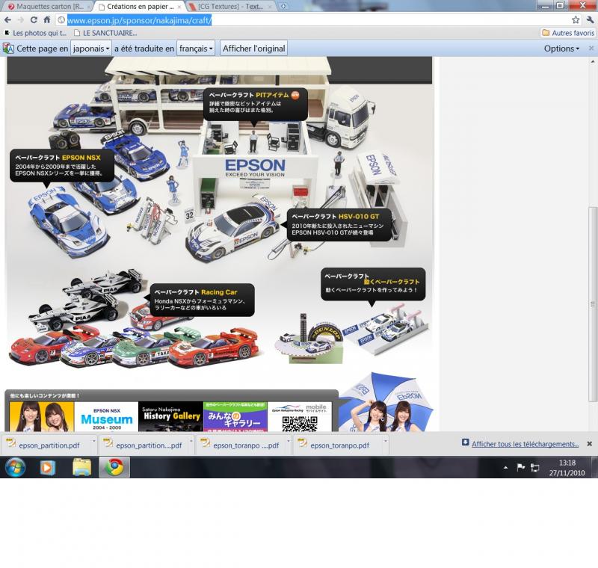Expand the japonais source language dropdown
The image size is (598, 568).
[x=91, y=49]
